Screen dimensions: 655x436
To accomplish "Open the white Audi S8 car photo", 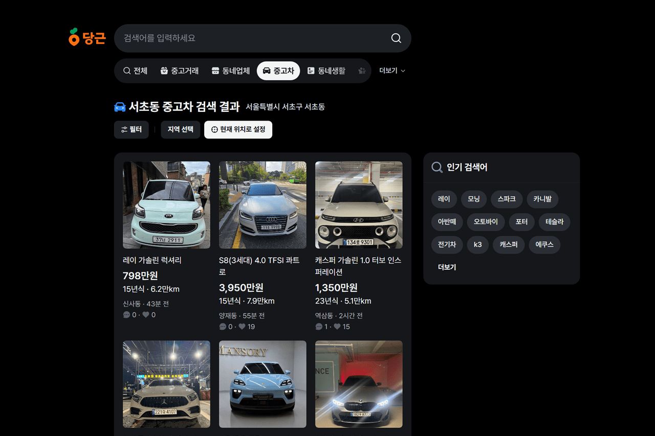I will (263, 205).
